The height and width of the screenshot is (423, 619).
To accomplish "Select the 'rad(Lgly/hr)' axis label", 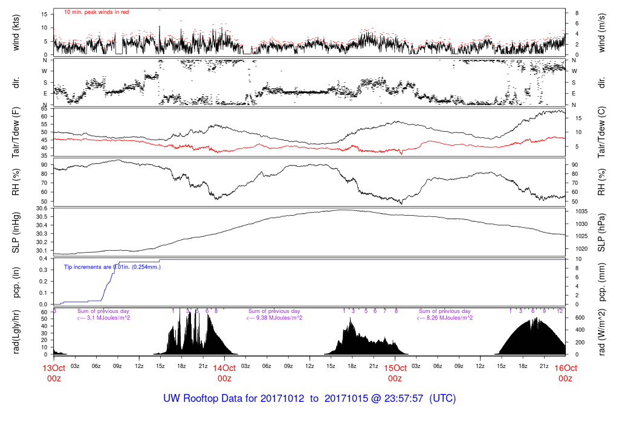I will (16, 332).
